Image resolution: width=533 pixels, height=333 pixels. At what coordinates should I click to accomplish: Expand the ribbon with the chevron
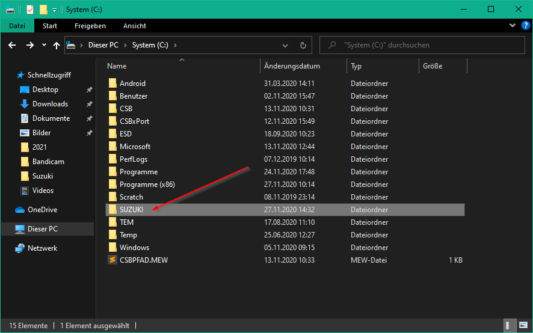pos(513,25)
